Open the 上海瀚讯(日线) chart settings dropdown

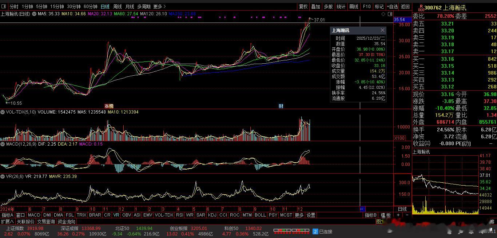tap(34, 14)
